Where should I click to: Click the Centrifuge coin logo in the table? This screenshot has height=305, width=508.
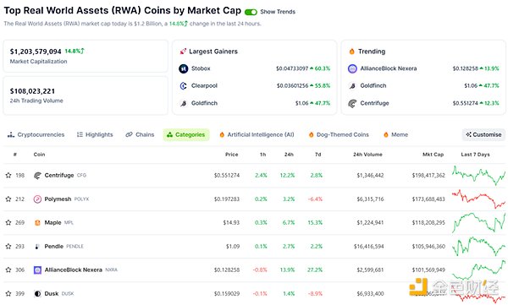(x=37, y=175)
